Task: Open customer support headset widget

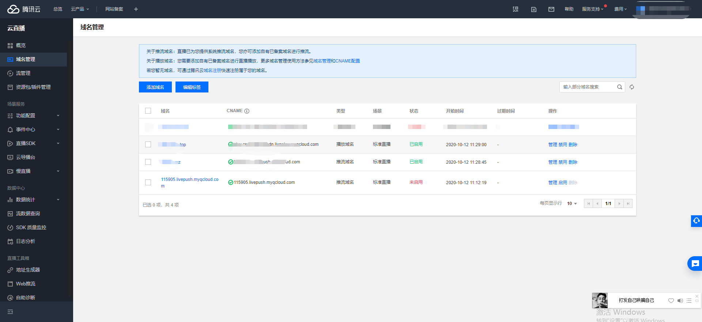Action: tap(696, 221)
